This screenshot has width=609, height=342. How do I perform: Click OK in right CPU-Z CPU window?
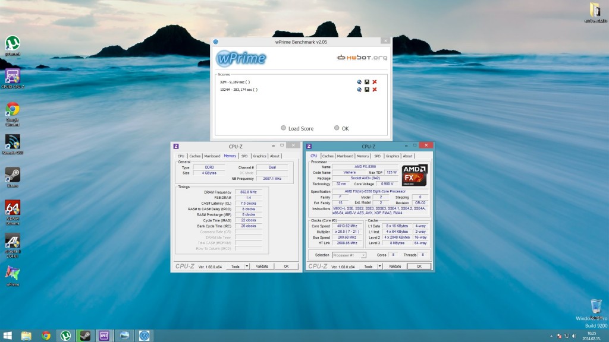coord(419,267)
